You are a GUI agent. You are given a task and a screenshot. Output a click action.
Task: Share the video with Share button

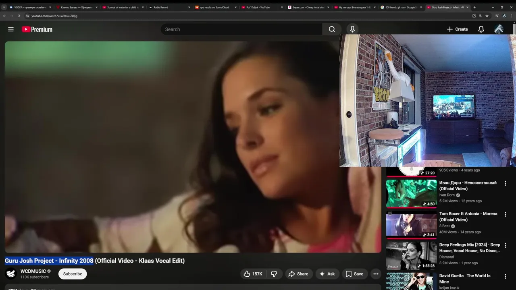[x=299, y=274]
